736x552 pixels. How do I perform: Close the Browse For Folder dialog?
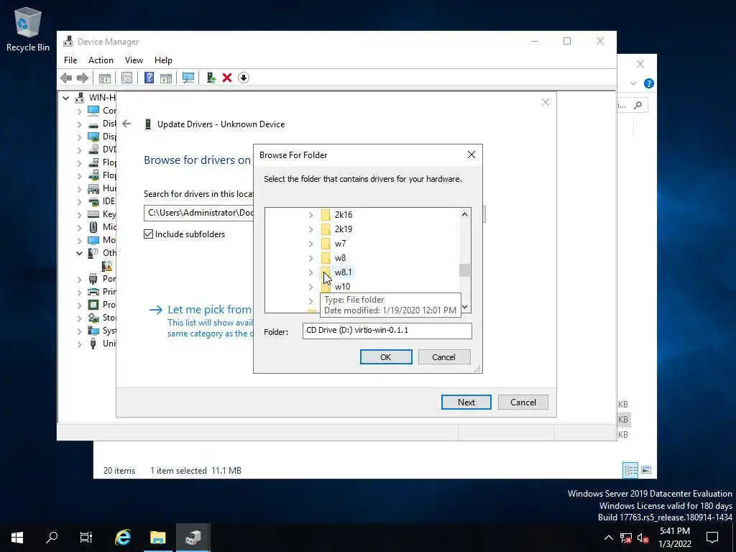click(x=471, y=155)
